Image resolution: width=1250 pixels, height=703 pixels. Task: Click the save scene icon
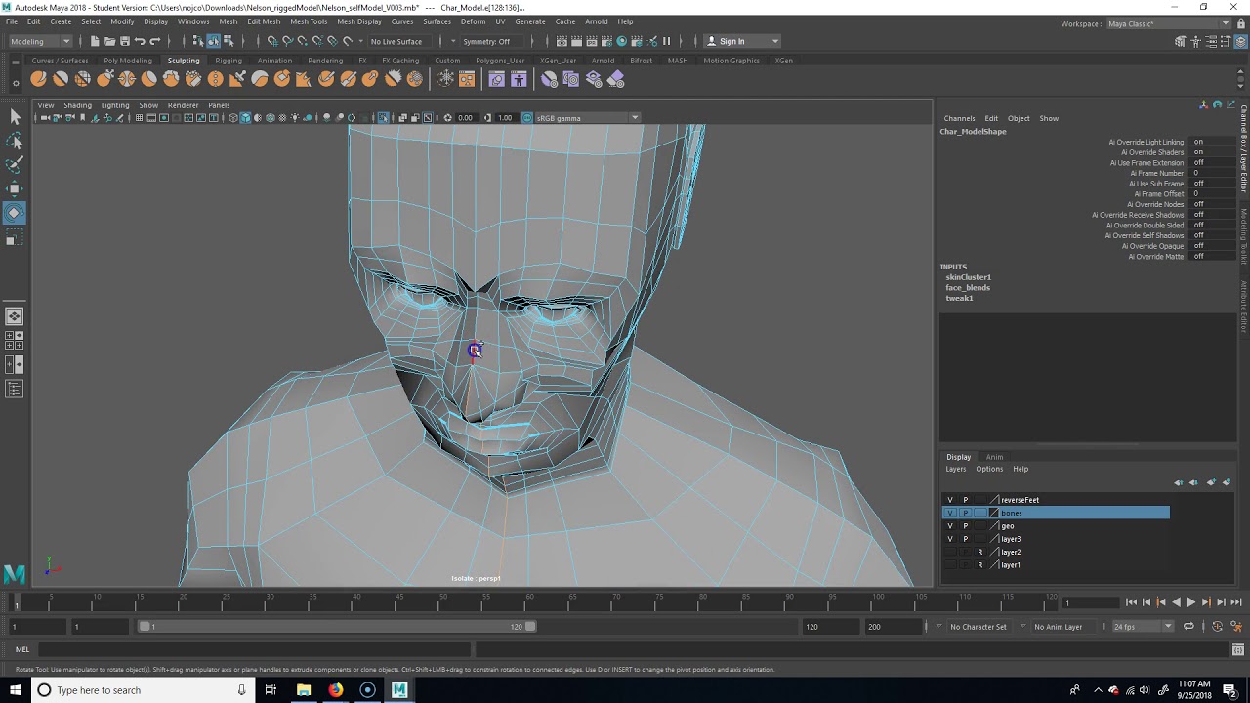click(x=124, y=41)
